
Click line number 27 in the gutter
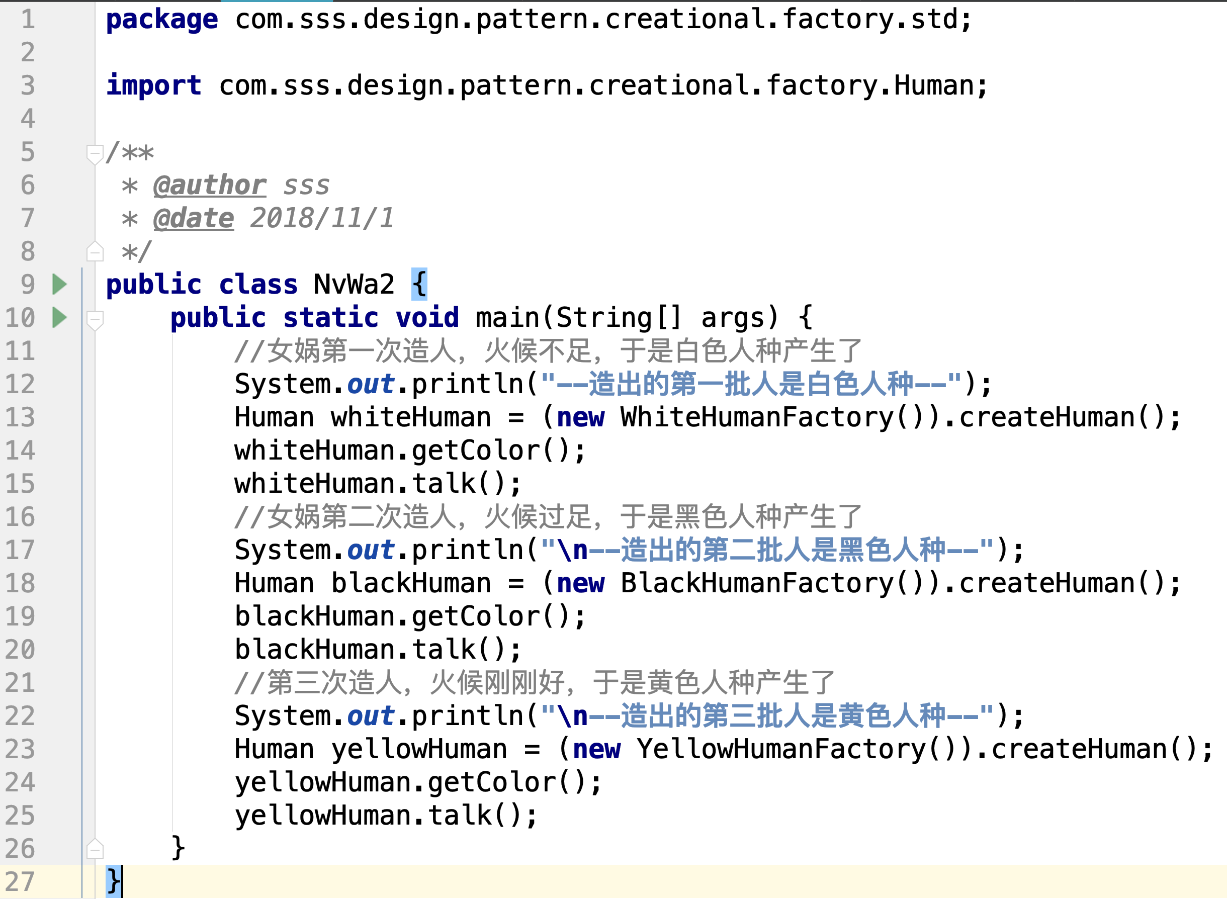(20, 881)
